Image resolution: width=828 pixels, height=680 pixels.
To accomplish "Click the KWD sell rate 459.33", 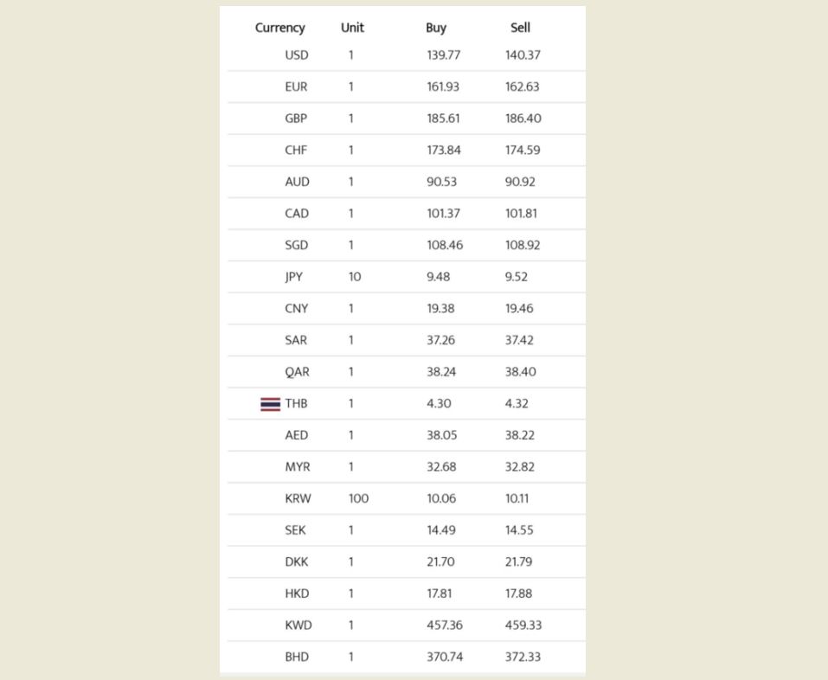I will pos(523,625).
